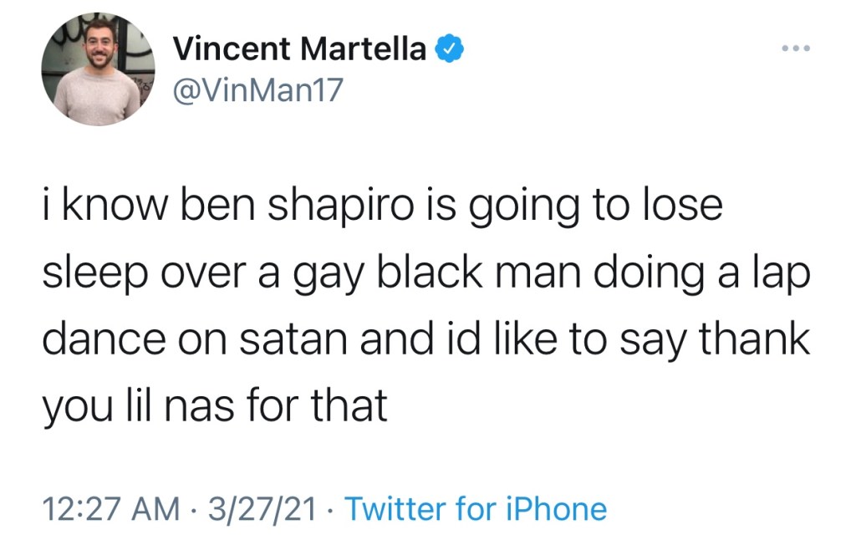Click the Vincent Martella display name

[x=300, y=50]
